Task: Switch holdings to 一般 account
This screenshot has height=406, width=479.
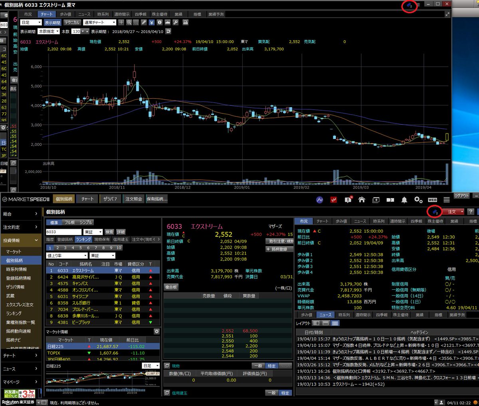Action: click(x=258, y=366)
